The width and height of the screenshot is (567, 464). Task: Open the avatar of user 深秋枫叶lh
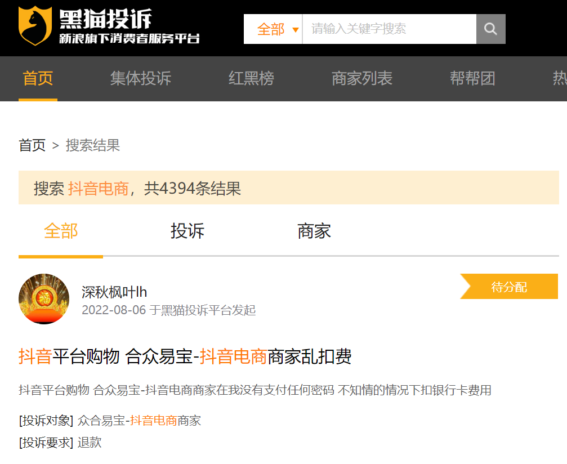[x=44, y=298]
